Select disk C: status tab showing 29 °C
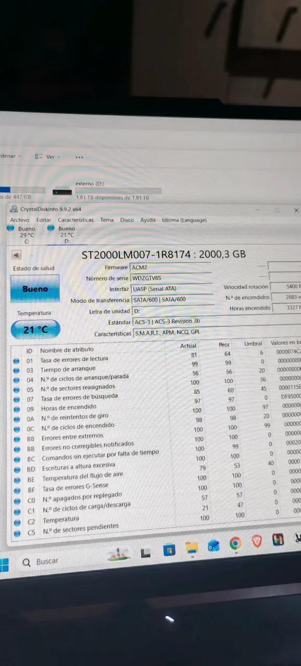The width and height of the screenshot is (301, 666). click(x=23, y=235)
